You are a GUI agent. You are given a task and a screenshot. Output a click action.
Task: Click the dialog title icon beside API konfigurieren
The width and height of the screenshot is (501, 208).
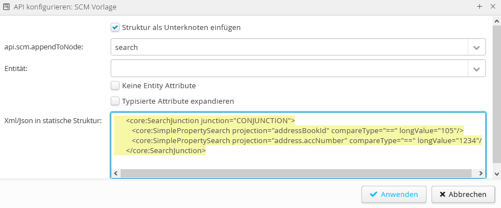[x=6, y=7]
